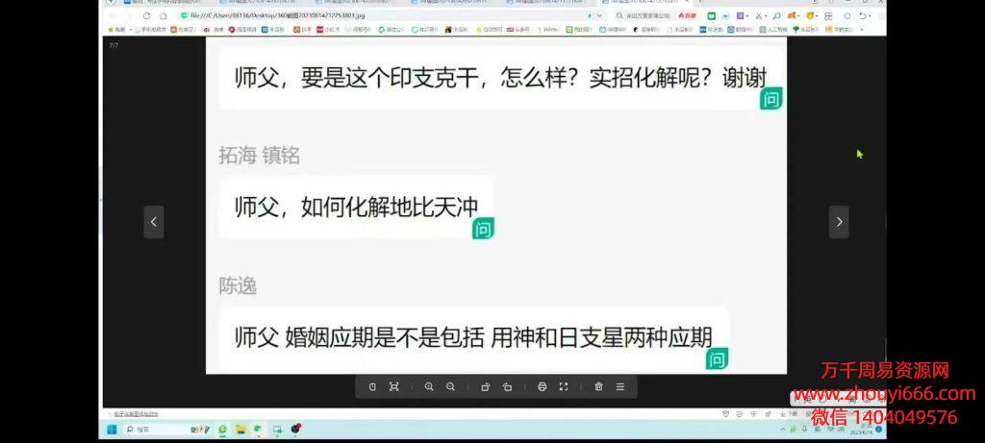Click the 1:1 original size icon
985x443 pixels.
pyautogui.click(x=372, y=386)
